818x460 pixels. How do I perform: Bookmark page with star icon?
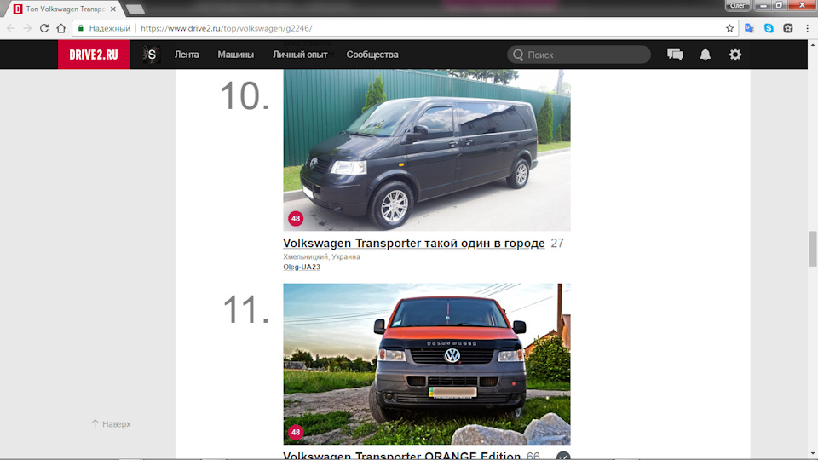coord(730,28)
